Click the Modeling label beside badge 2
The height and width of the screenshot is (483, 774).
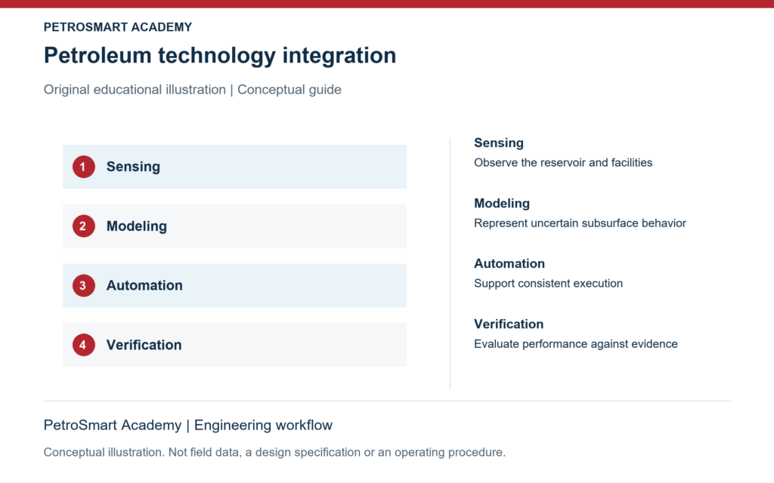point(137,226)
